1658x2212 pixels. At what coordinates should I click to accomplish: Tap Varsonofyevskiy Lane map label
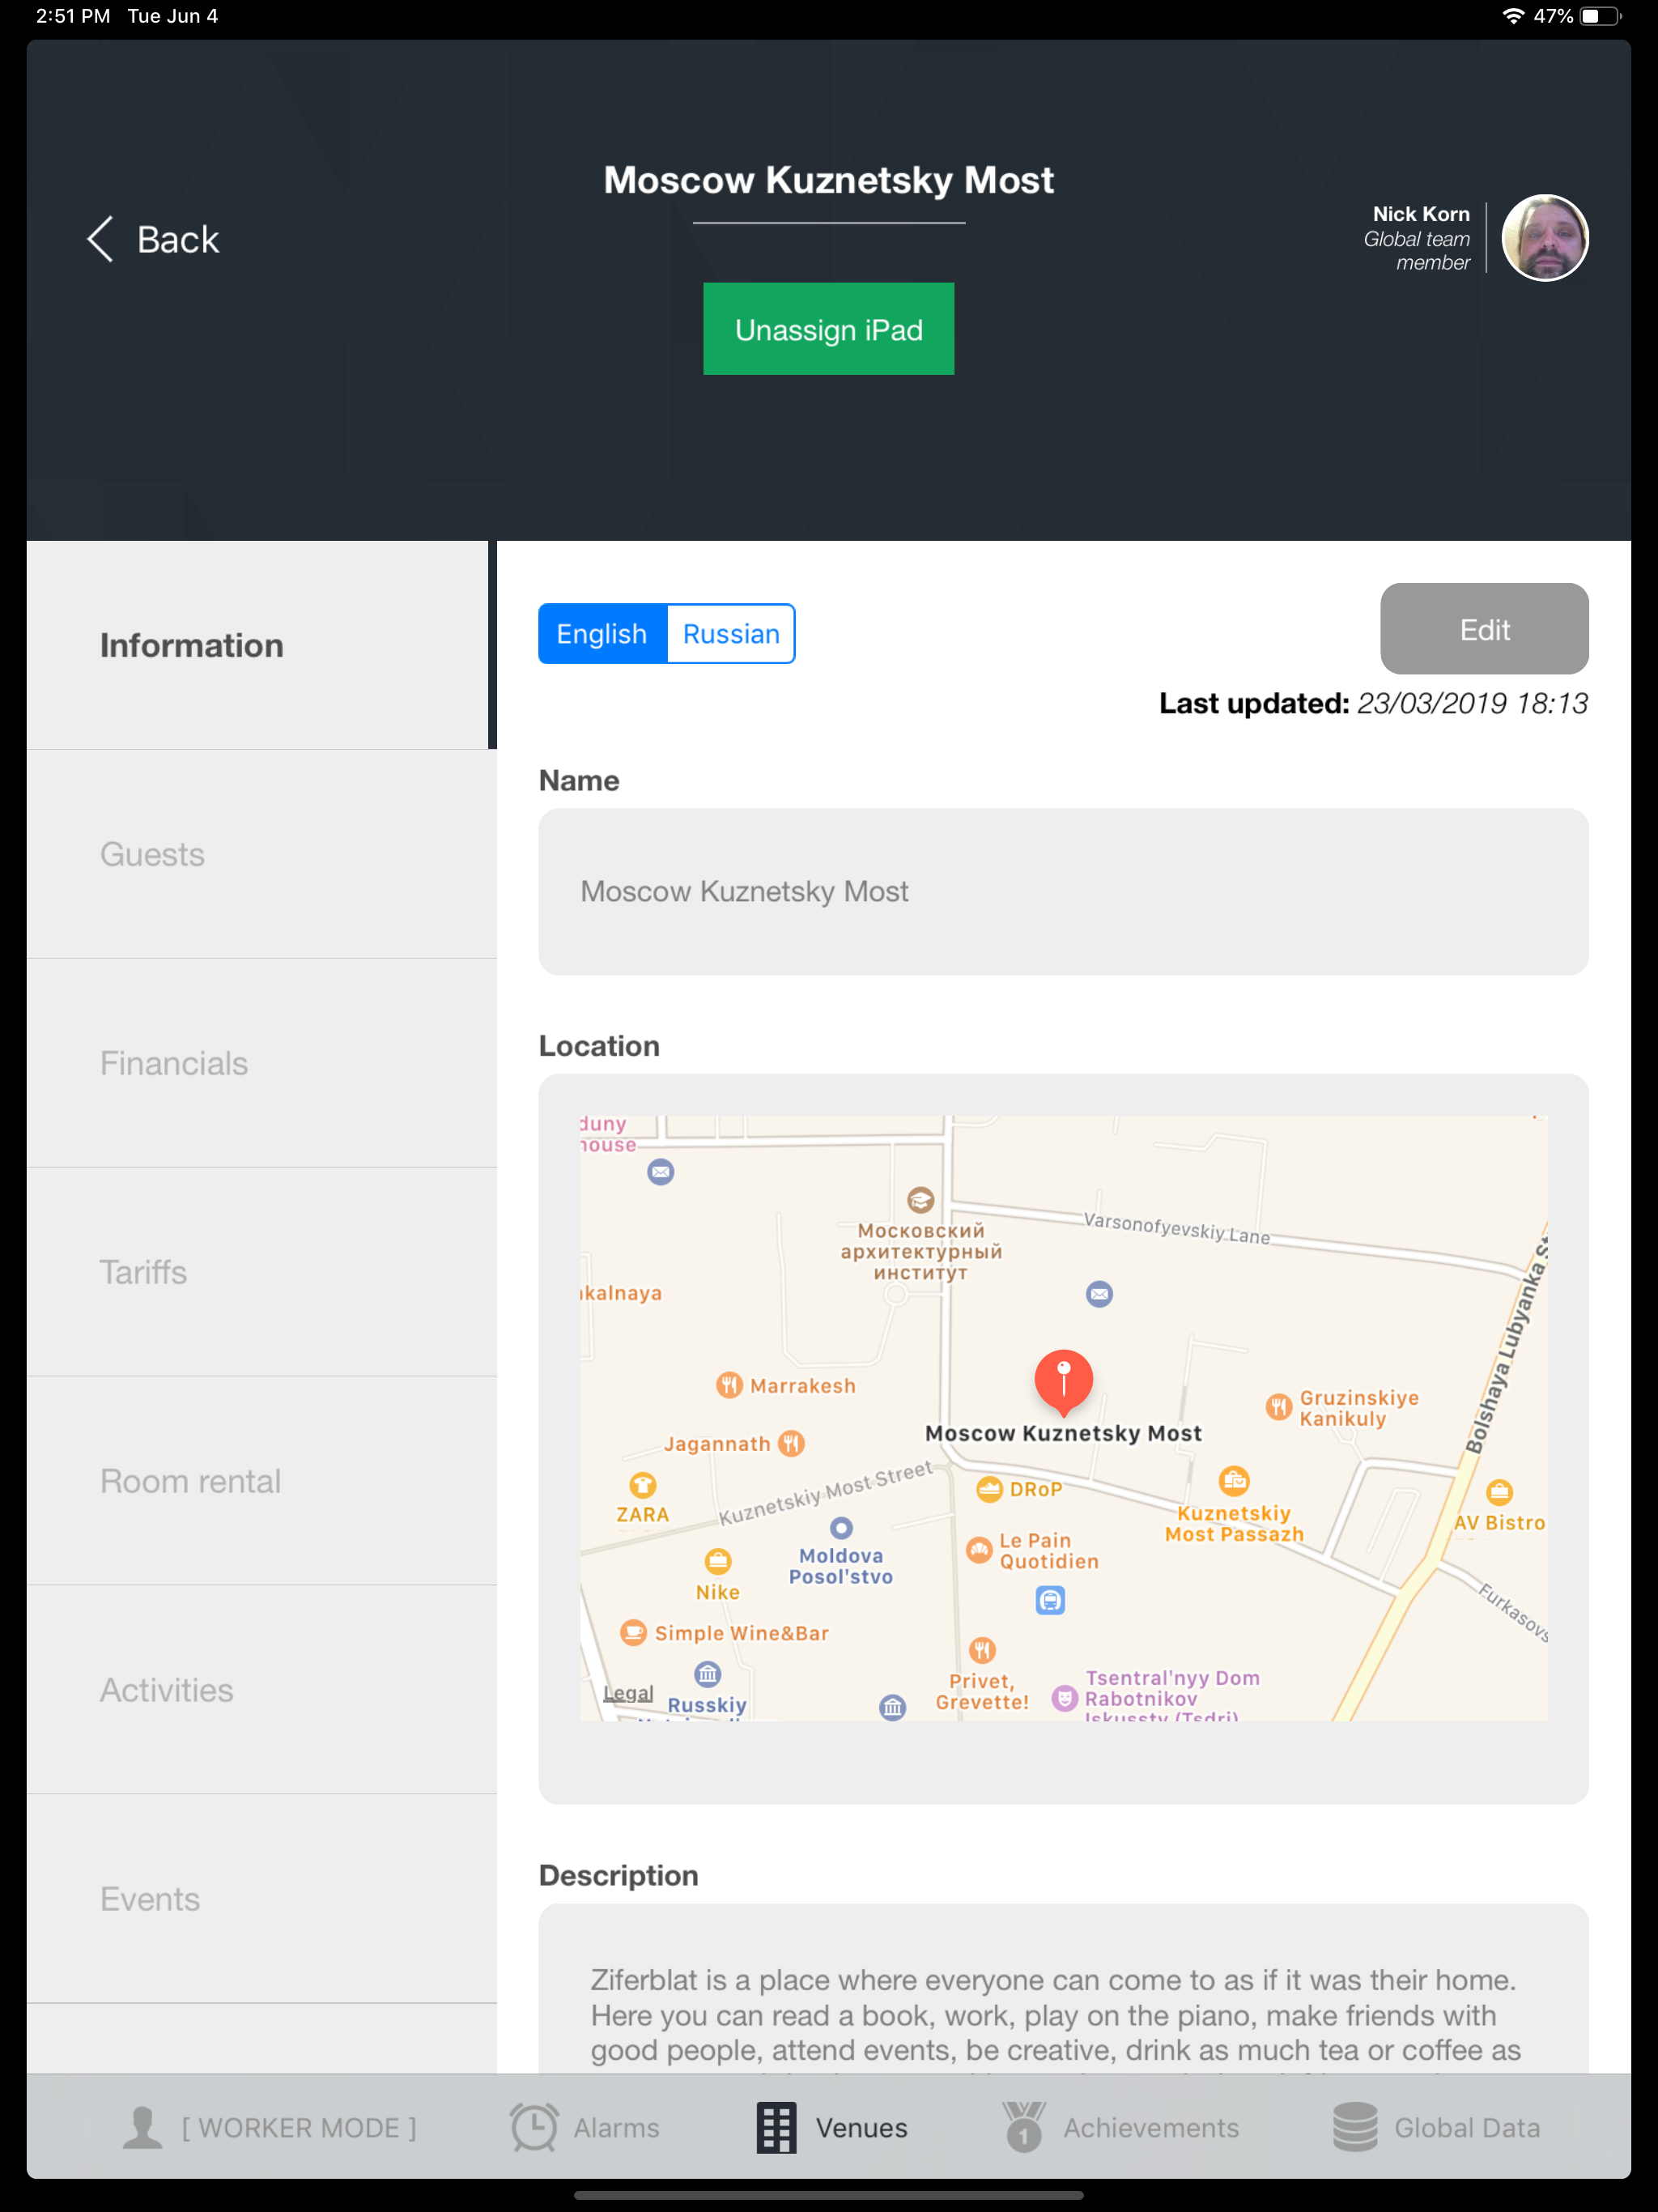coord(1177,1228)
